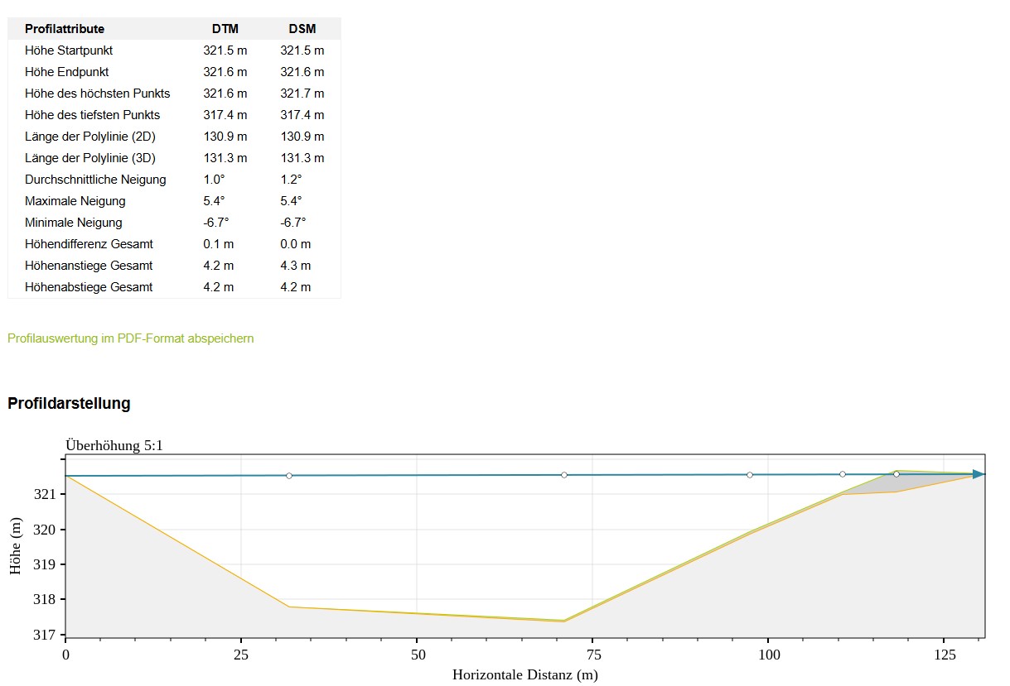
Task: Select the profile vertex marker near 110 m
Action: 843,474
